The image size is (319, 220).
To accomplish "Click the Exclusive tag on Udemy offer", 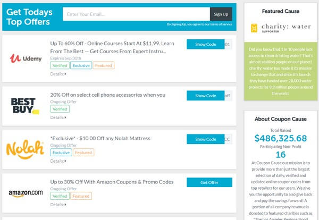I will point(81,65).
